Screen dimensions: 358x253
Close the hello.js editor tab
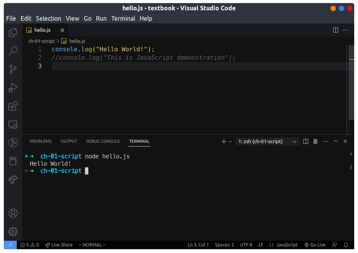[62, 30]
